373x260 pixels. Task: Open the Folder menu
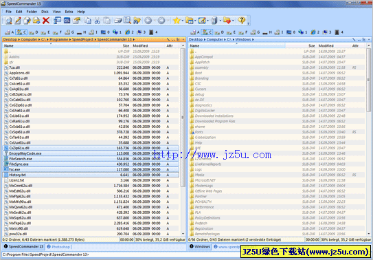(x=32, y=12)
